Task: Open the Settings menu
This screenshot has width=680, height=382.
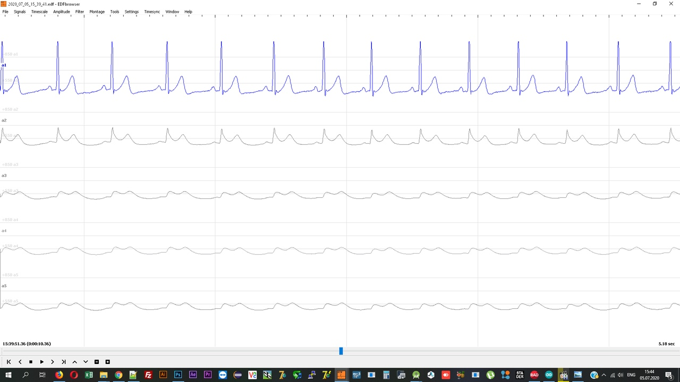Action: click(132, 12)
